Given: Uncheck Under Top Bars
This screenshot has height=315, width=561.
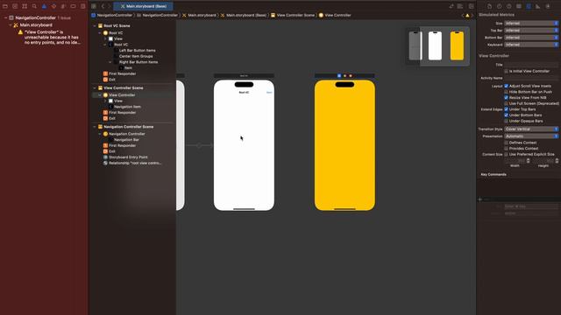Looking at the screenshot, I should [x=506, y=109].
